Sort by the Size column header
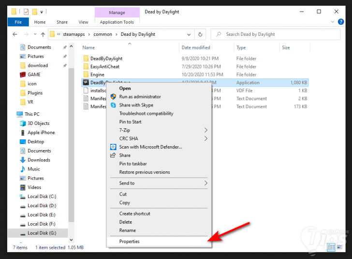Screen dimensions: 352x259 (x=286, y=47)
